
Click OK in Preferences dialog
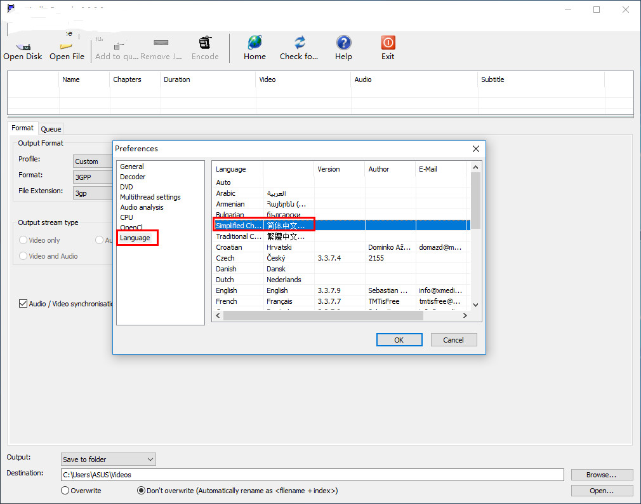(x=399, y=340)
